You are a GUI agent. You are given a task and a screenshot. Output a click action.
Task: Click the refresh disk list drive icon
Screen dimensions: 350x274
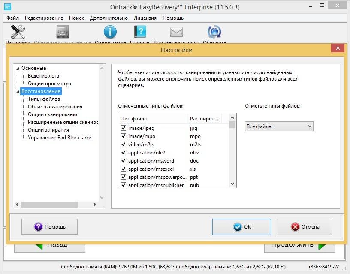63,32
